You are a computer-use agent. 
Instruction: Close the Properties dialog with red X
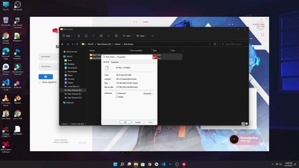[155, 57]
